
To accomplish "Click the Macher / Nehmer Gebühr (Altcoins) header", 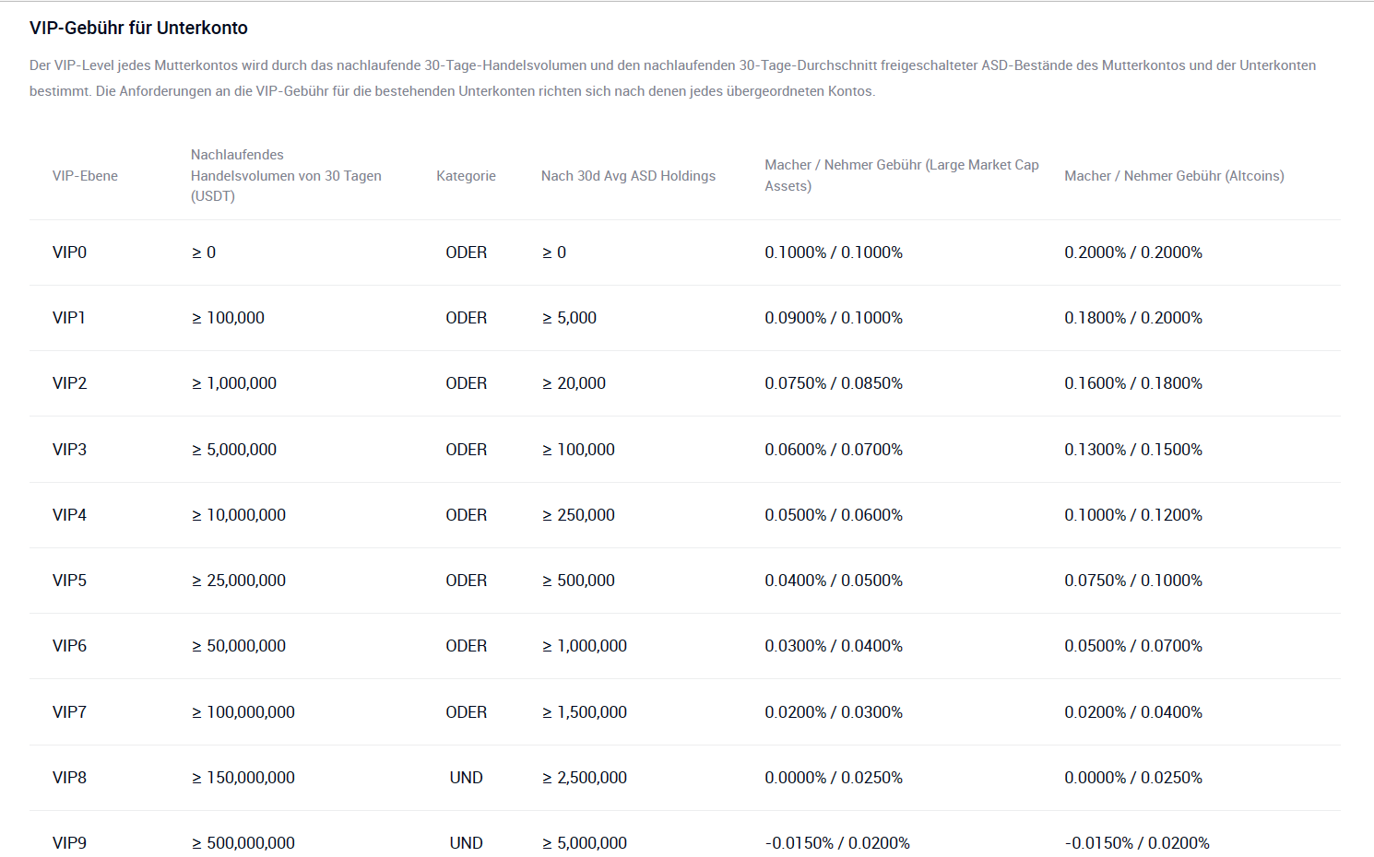I will point(1174,176).
